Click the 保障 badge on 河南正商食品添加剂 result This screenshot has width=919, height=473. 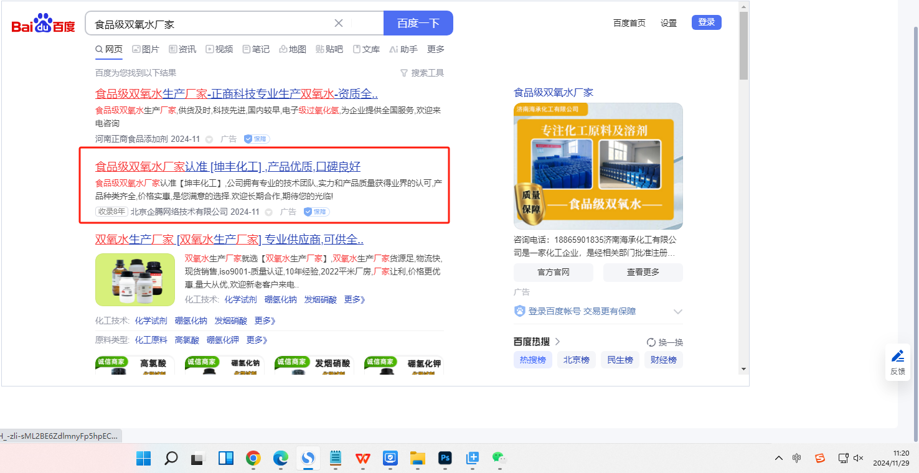point(257,139)
